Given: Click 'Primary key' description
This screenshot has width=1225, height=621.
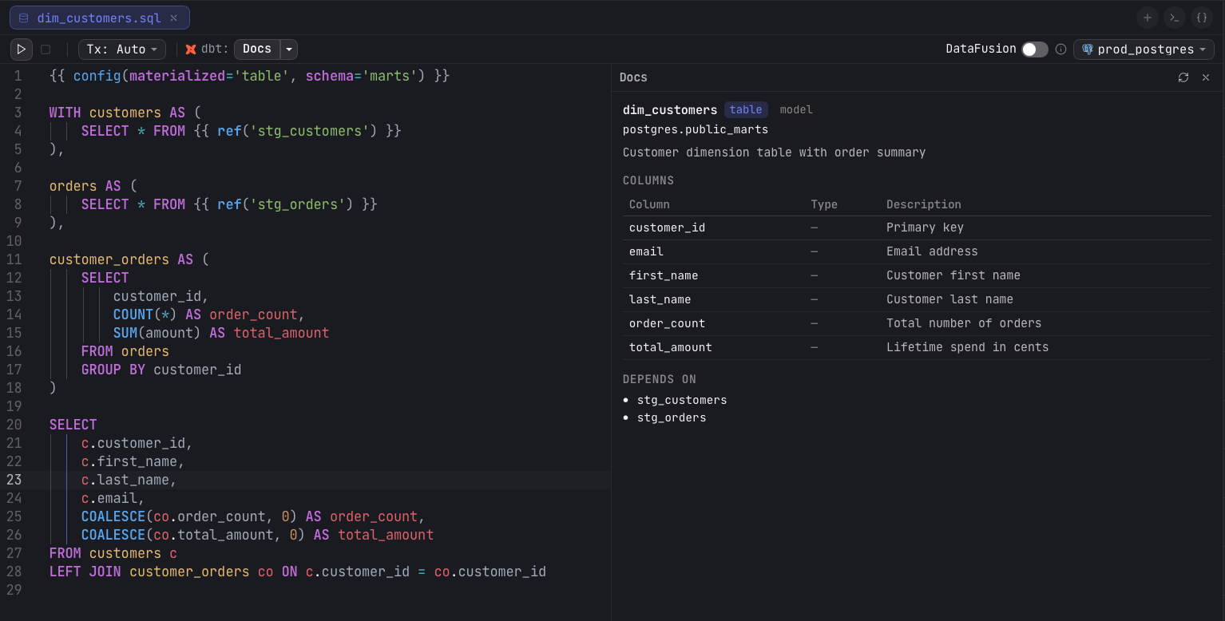Looking at the screenshot, I should click(925, 227).
